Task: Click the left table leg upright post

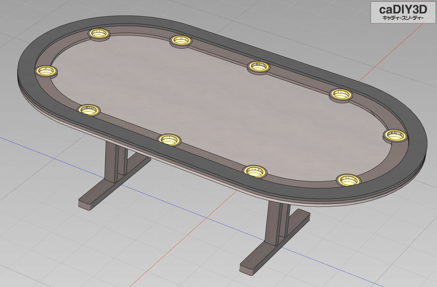Action: [110, 162]
